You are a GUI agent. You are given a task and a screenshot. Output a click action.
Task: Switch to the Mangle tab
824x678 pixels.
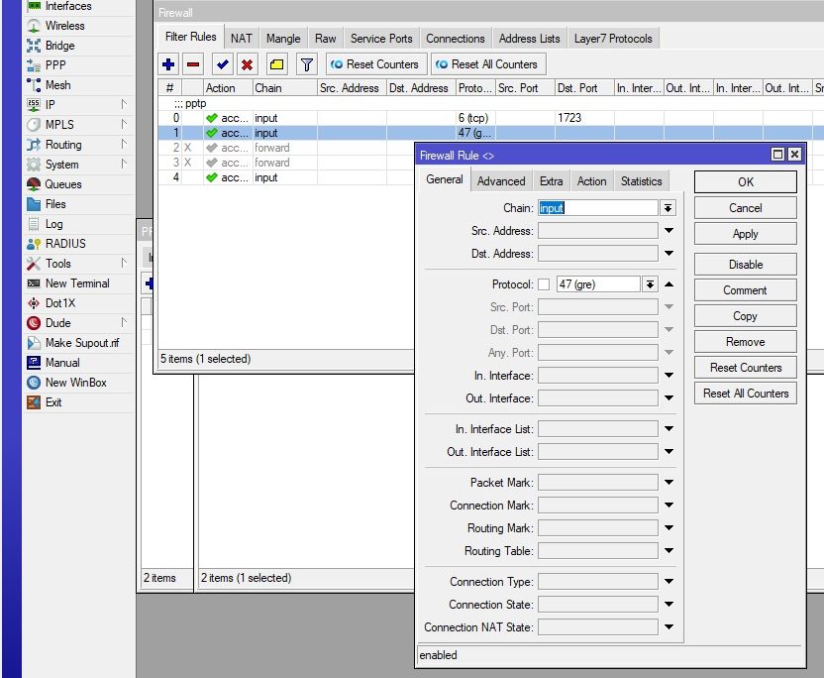283,39
